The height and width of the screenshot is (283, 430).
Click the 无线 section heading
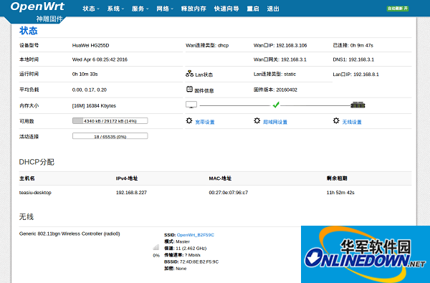pyautogui.click(x=27, y=217)
